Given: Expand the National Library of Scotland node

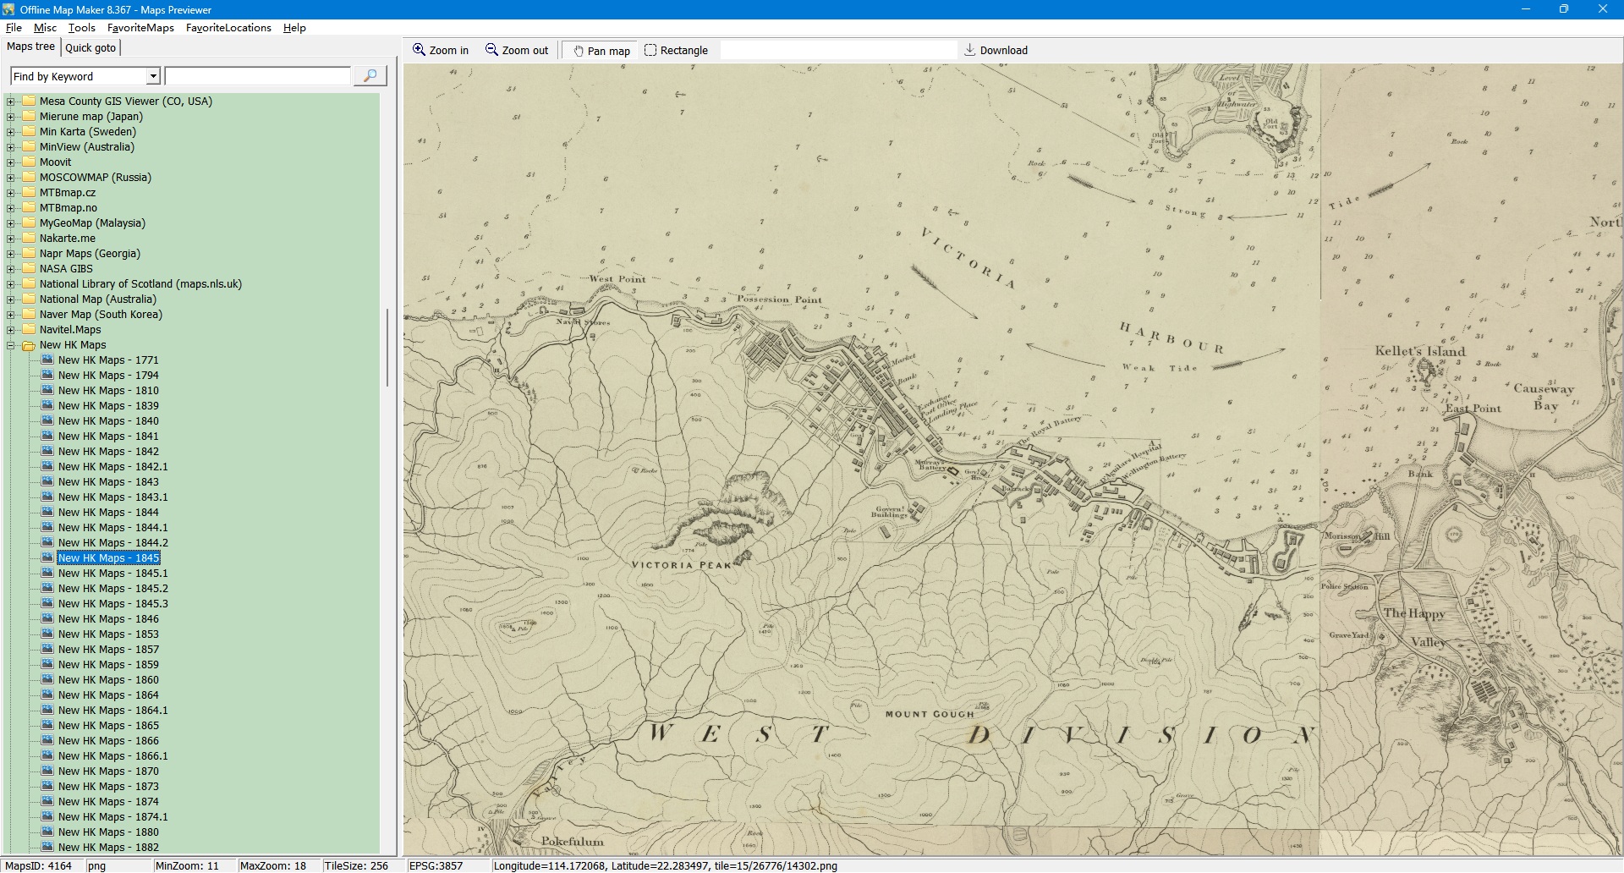Looking at the screenshot, I should (11, 284).
